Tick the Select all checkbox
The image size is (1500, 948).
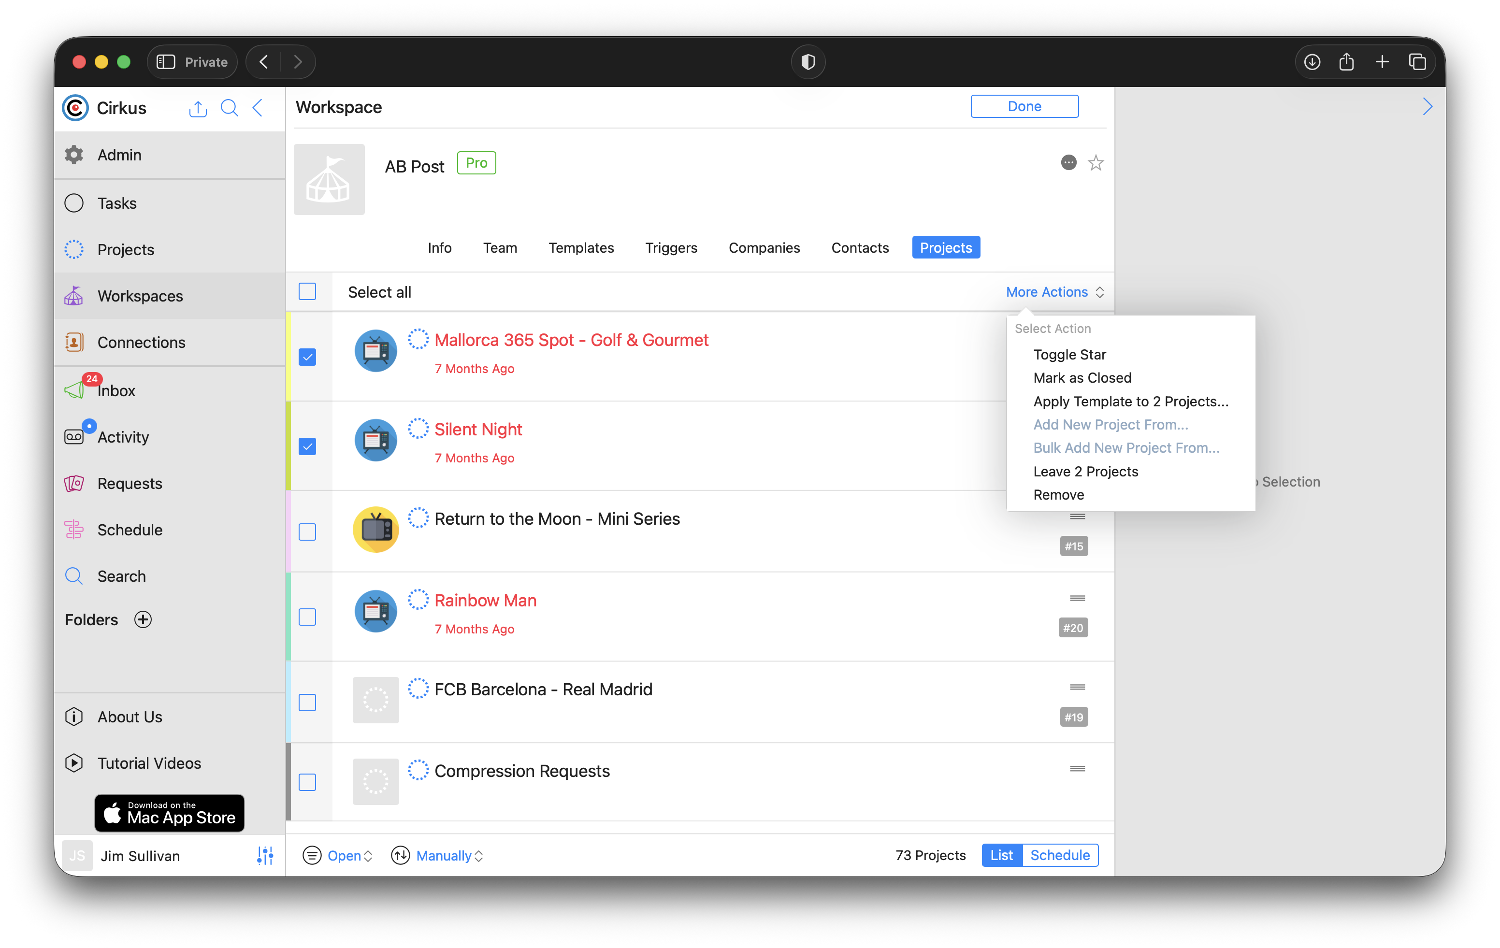pos(307,291)
